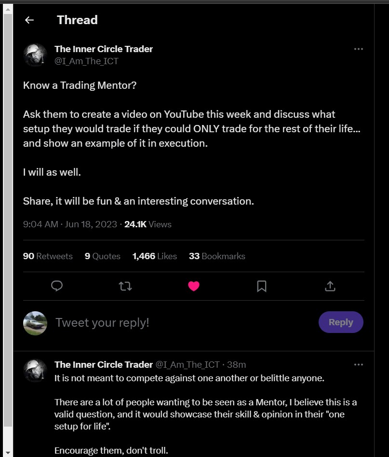389x457 pixels.
Task: Open more options on the main tweet
Action: click(x=358, y=49)
